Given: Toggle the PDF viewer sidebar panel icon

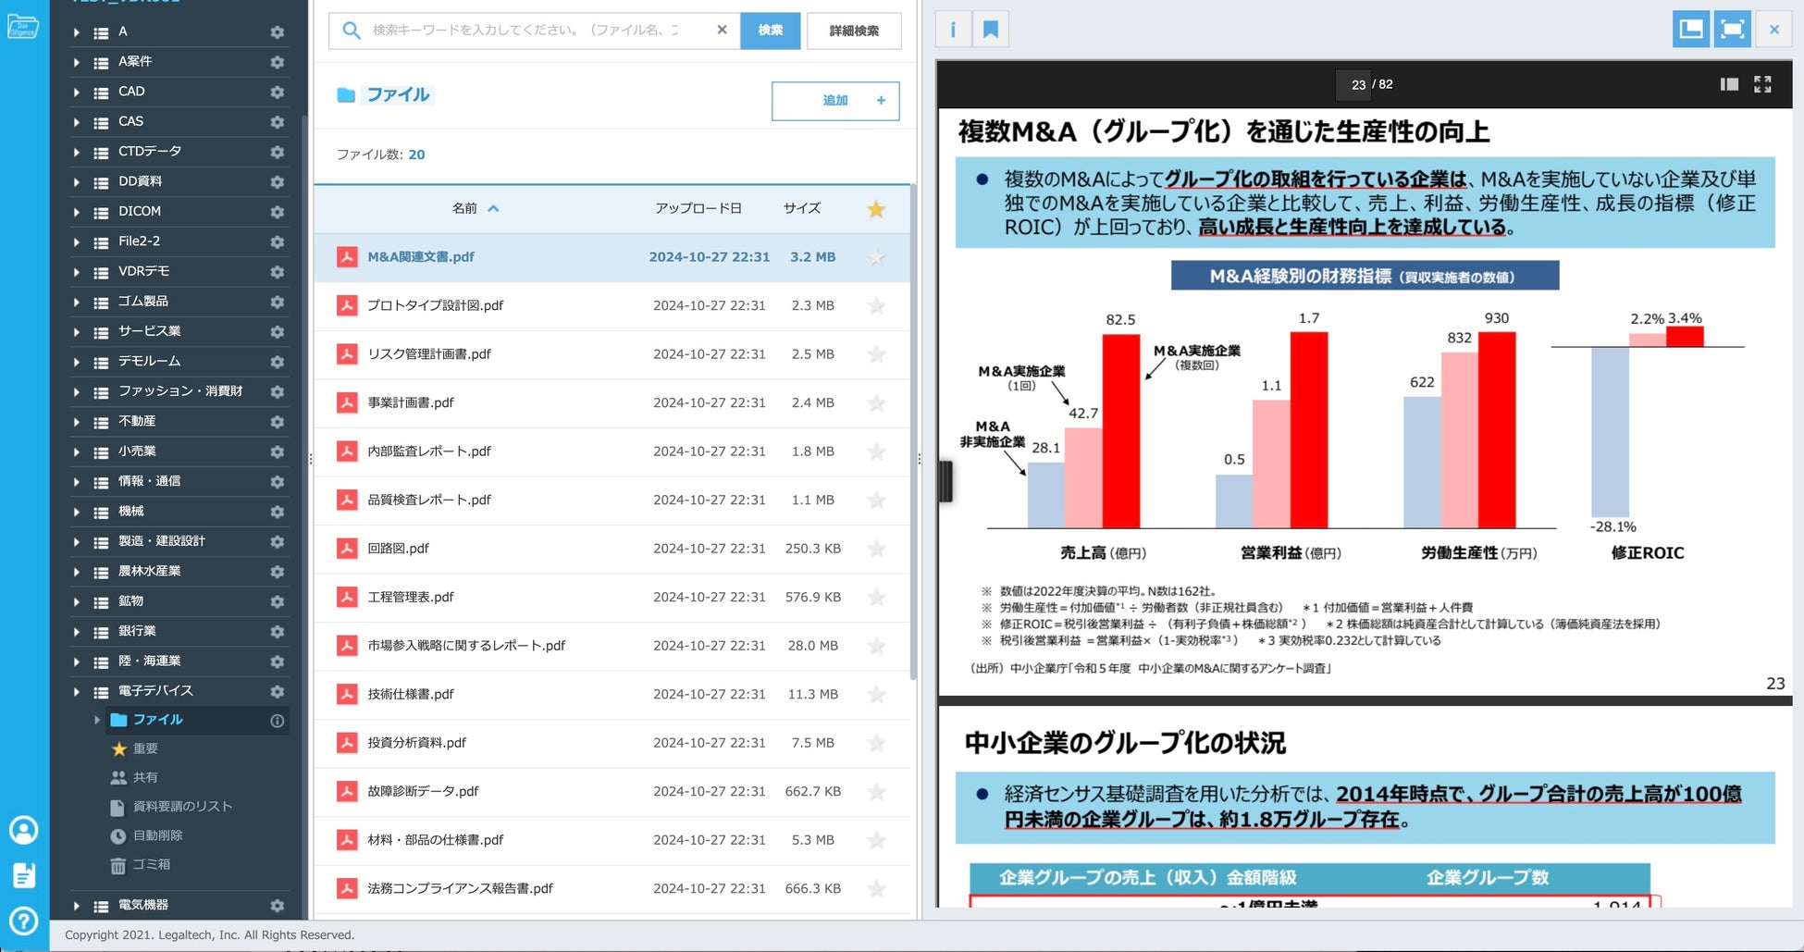Looking at the screenshot, I should [x=1728, y=84].
